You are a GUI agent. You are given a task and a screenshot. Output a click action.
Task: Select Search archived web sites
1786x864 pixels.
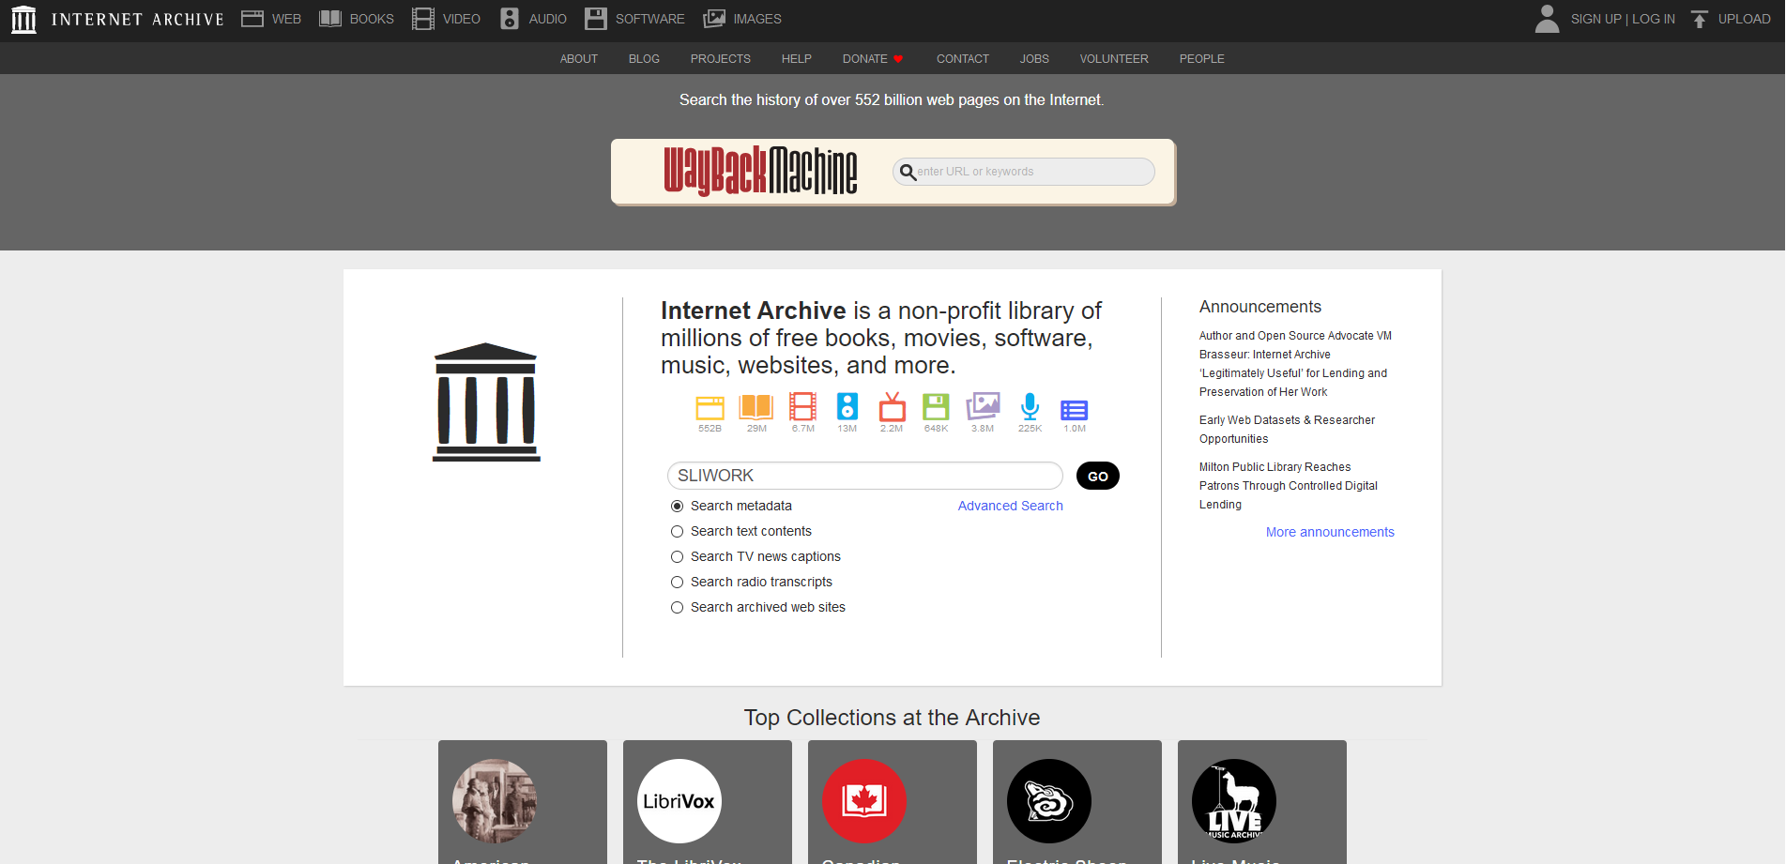(677, 608)
